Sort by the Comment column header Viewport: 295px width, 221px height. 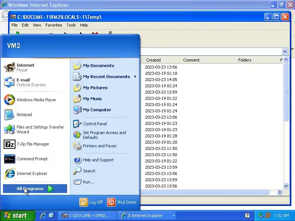[198, 60]
